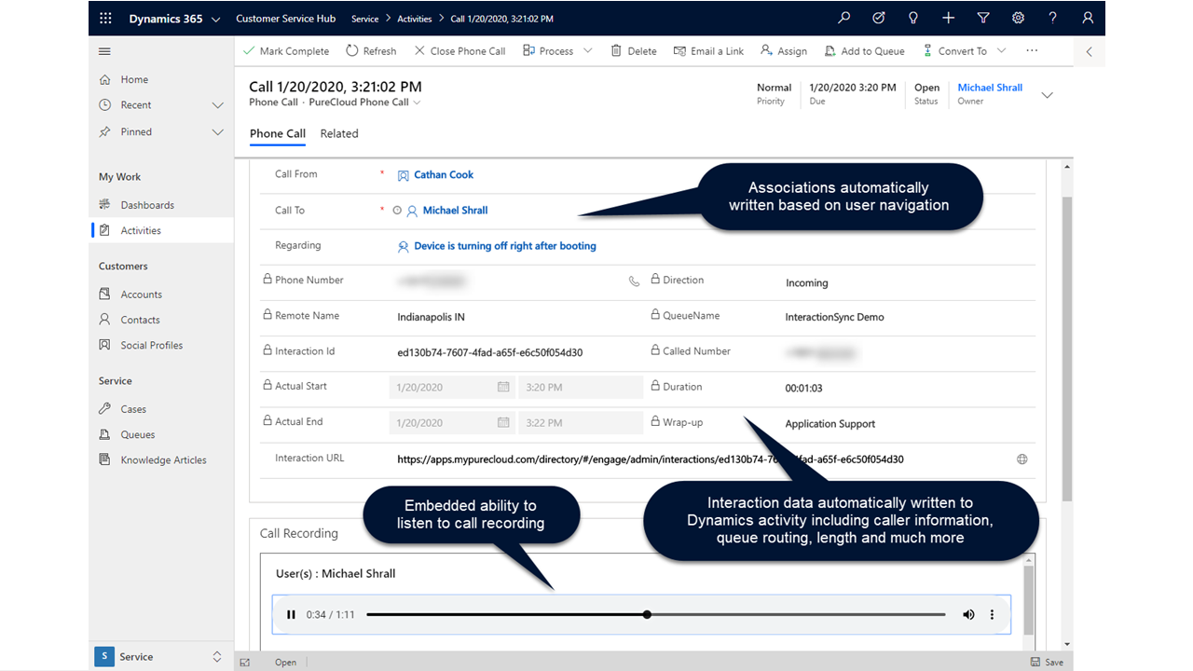Open the help question-mark icon

pyautogui.click(x=1052, y=18)
